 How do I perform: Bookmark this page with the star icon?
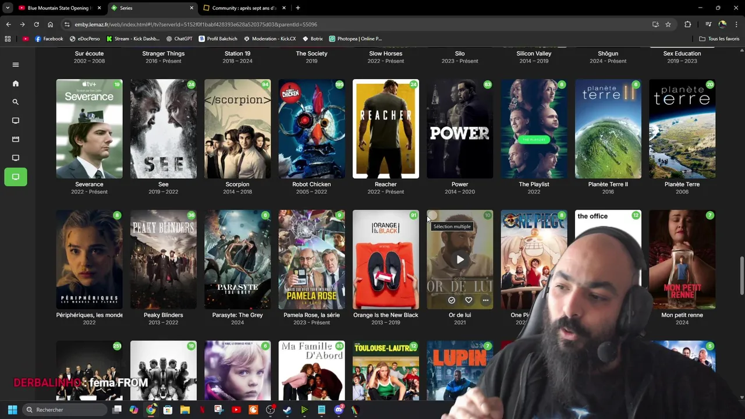click(668, 24)
